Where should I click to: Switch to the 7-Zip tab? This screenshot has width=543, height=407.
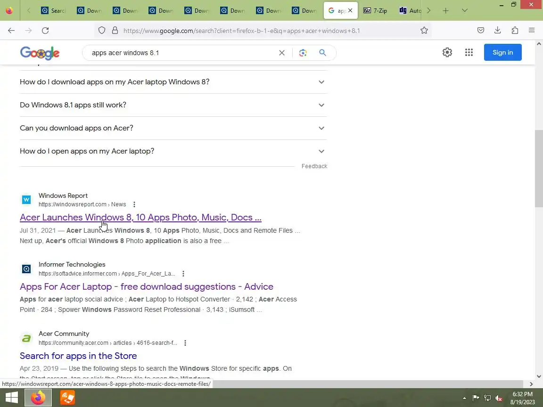[375, 11]
